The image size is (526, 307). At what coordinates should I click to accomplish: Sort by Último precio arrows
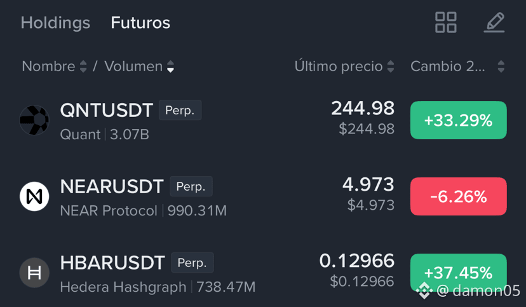pyautogui.click(x=391, y=67)
